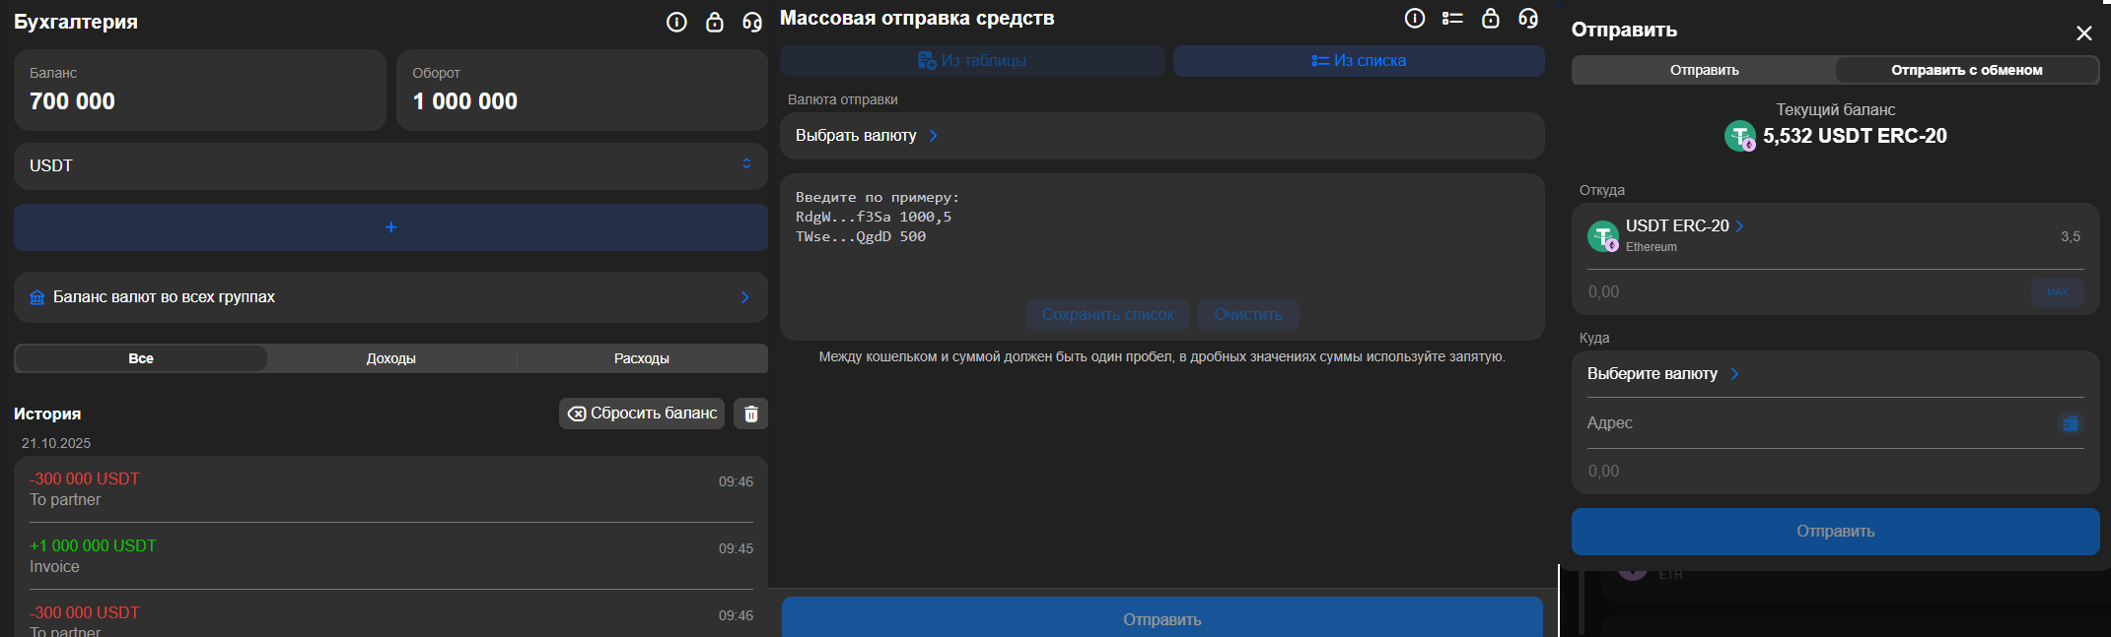The height and width of the screenshot is (637, 2111).
Task: Click USDT ERC-20 coin icon under Откуда
Action: (x=1603, y=236)
